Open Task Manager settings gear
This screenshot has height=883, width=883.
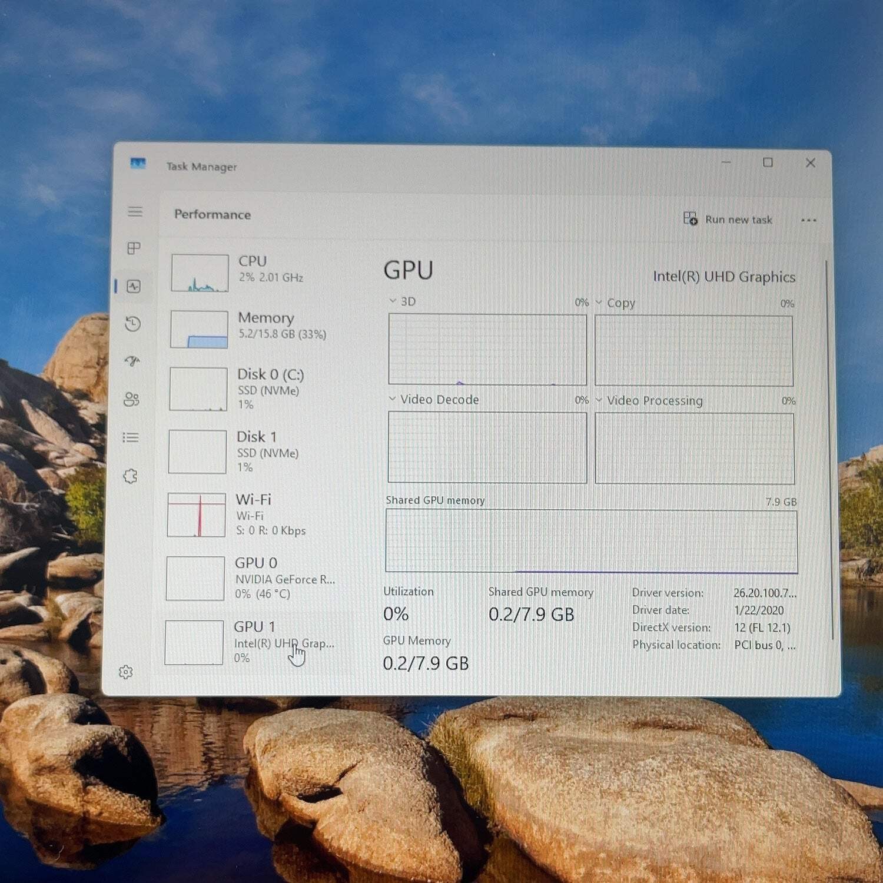pos(125,672)
